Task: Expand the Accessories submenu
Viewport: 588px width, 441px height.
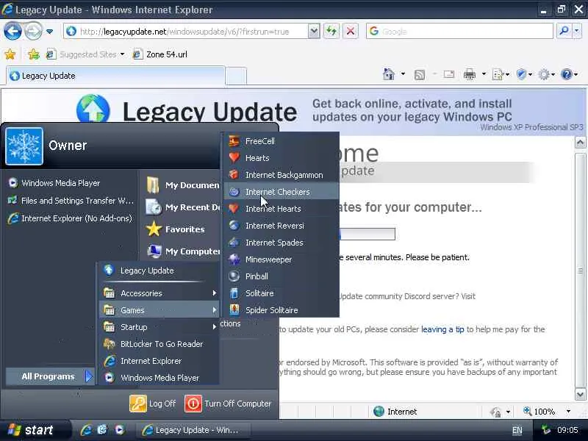Action: (159, 293)
